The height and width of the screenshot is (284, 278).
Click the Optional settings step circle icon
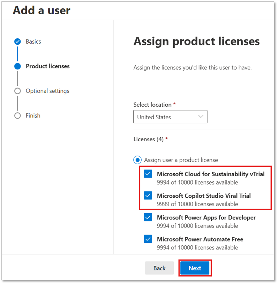17,91
